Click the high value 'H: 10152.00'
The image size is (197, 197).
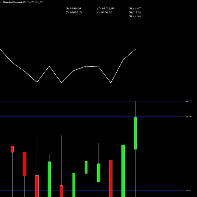pos(106,9)
